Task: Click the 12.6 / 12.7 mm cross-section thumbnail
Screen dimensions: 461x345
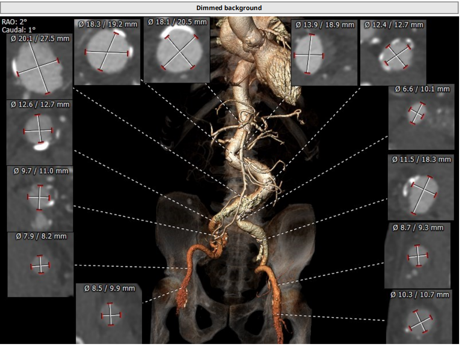Action: click(x=39, y=135)
